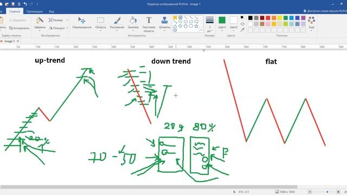Select the eyedropper color picker tool
Viewport: 347px width, 195px height.
click(x=242, y=30)
